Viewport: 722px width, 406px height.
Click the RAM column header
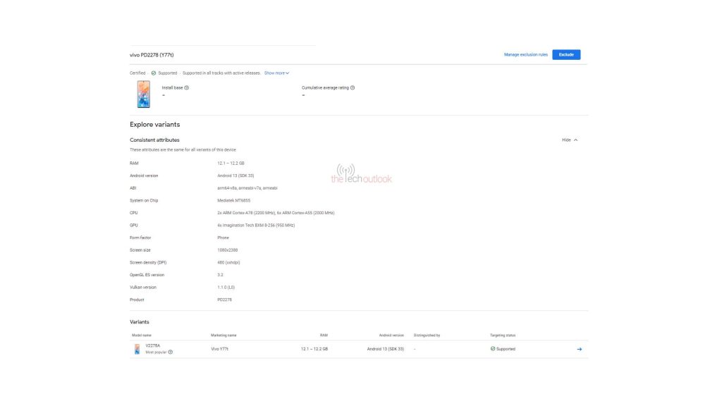(x=324, y=335)
